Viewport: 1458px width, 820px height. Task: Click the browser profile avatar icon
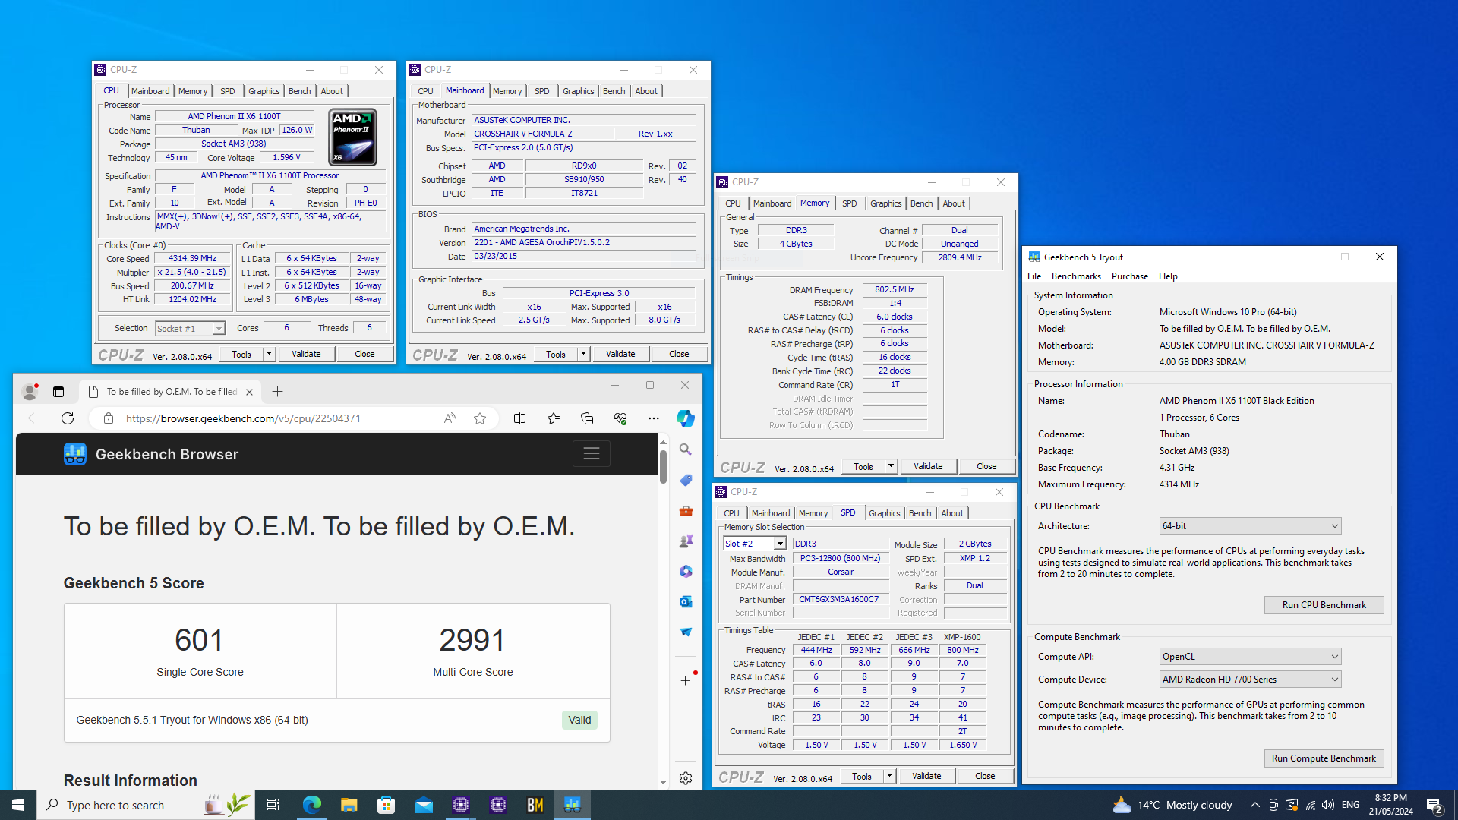pos(30,392)
